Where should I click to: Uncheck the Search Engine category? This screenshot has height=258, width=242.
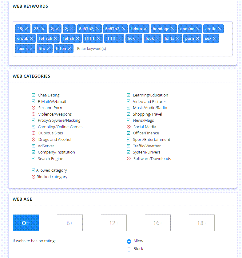click(x=34, y=159)
